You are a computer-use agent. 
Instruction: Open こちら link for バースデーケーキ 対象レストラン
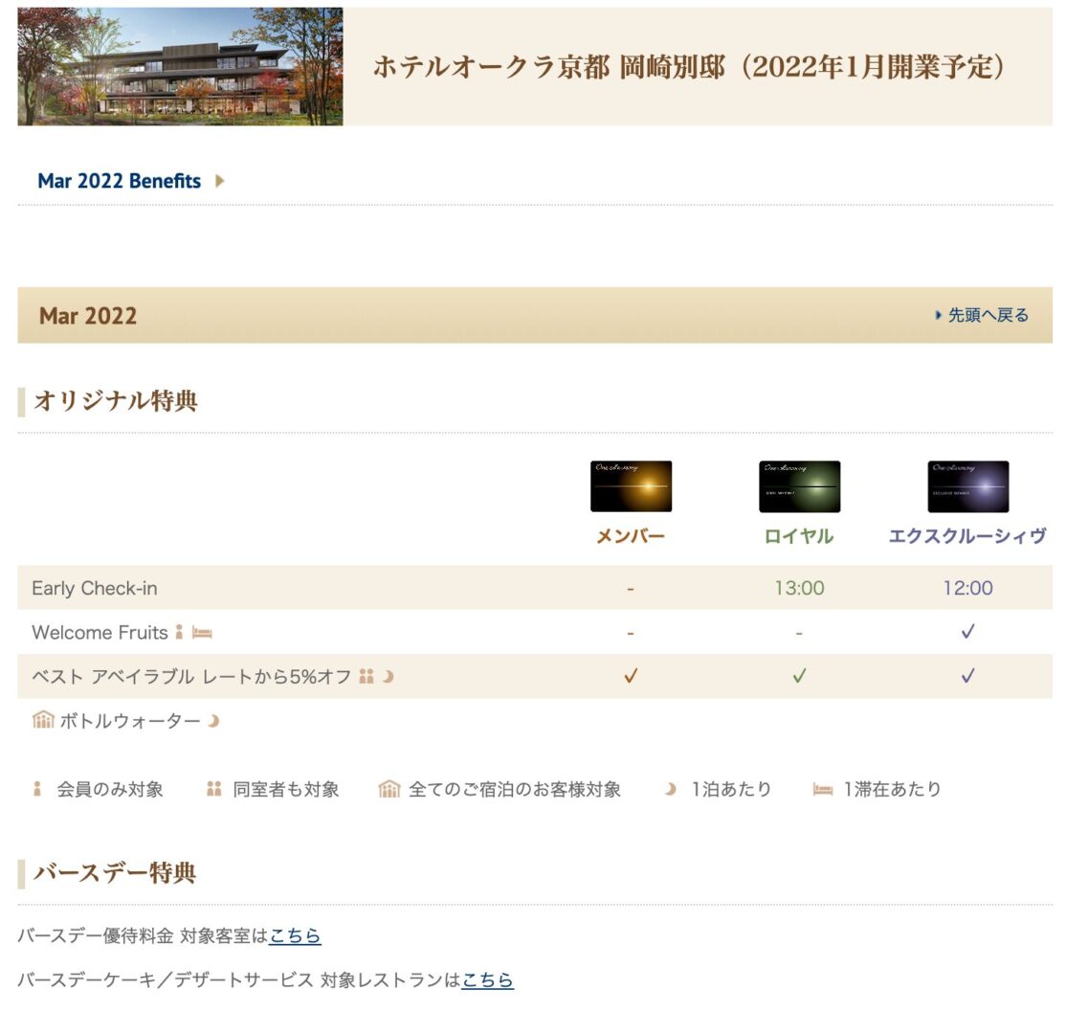tap(487, 980)
